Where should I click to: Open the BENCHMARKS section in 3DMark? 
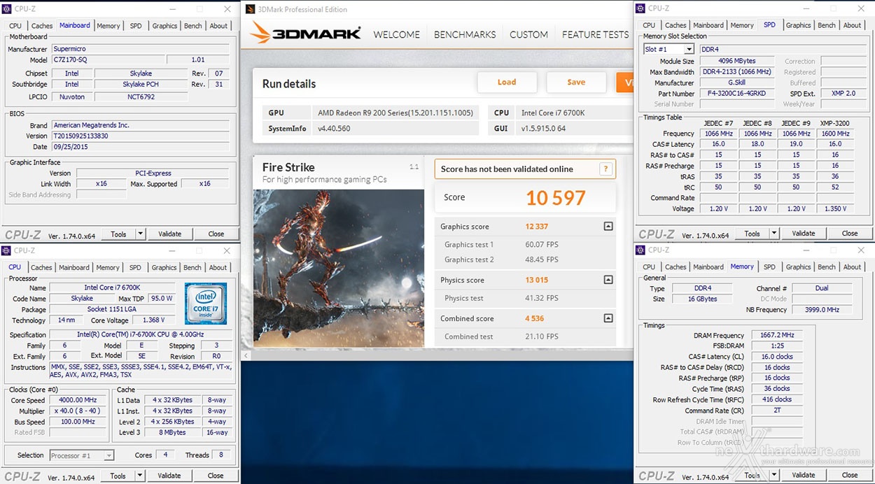465,34
